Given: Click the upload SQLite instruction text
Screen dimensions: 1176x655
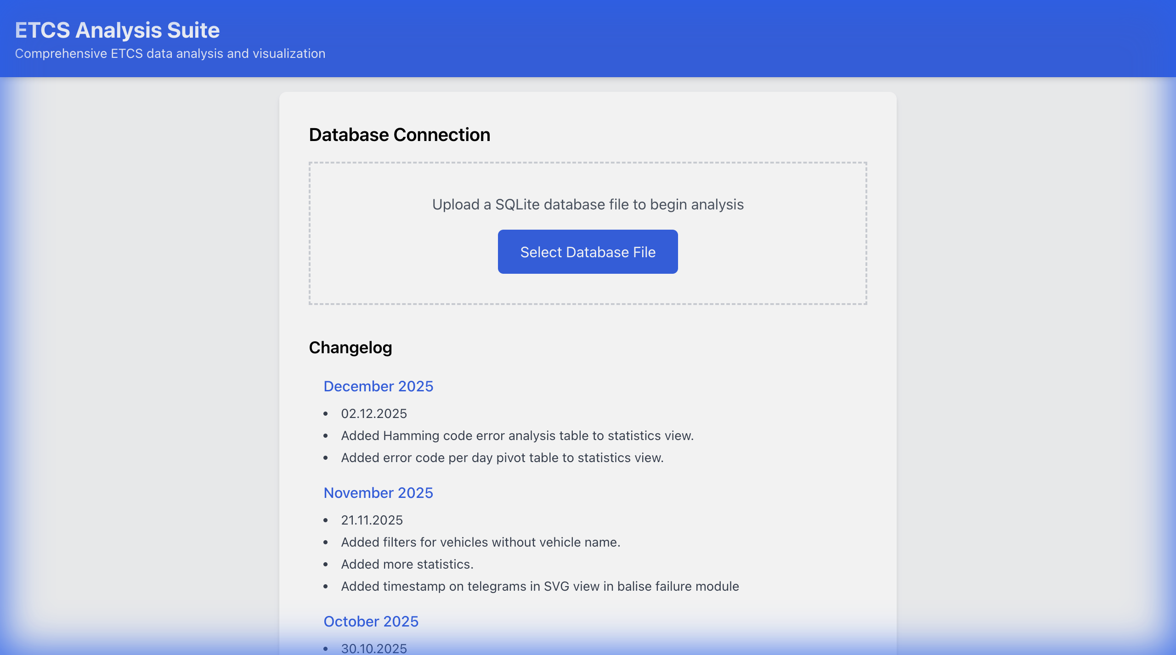Looking at the screenshot, I should click(588, 204).
